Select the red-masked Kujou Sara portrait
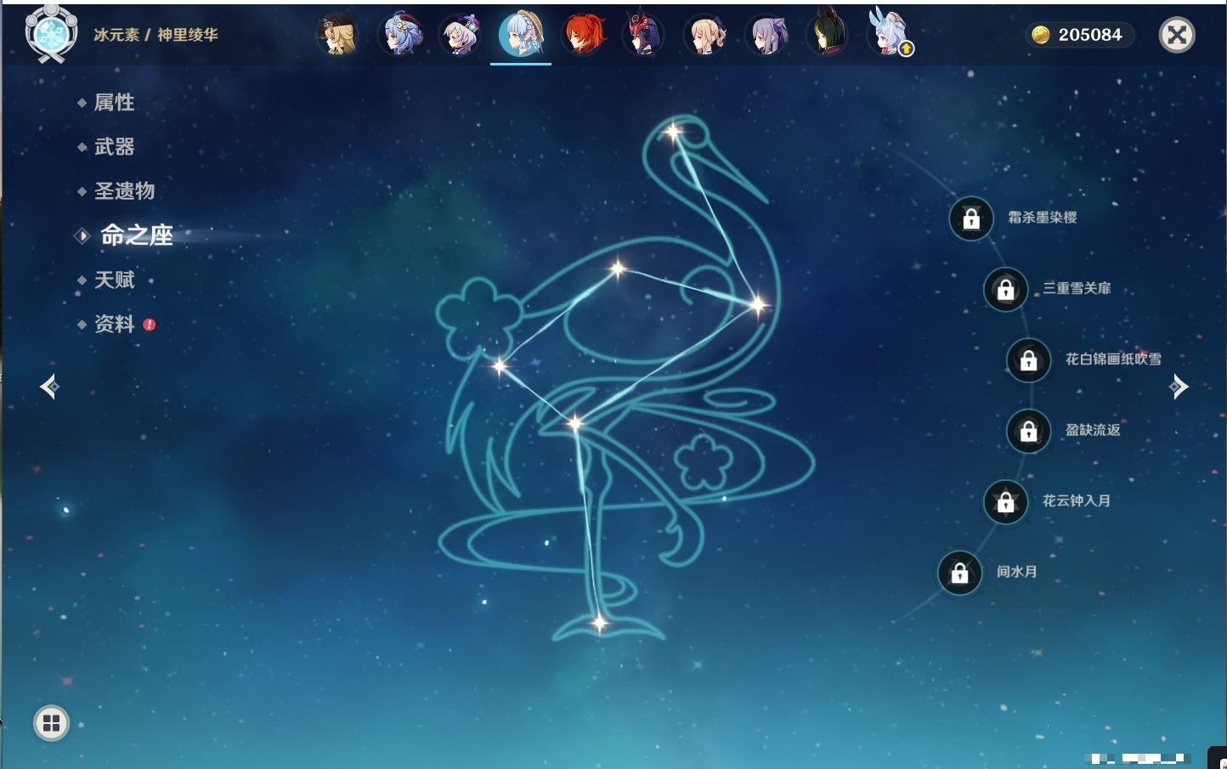Screen dimensions: 1227x769 [643, 35]
